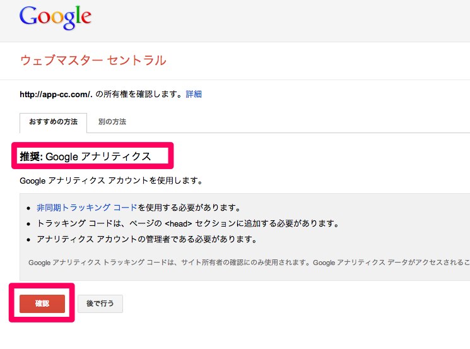Click the の所有権を確認します text
The image size is (470, 349).
[139, 94]
